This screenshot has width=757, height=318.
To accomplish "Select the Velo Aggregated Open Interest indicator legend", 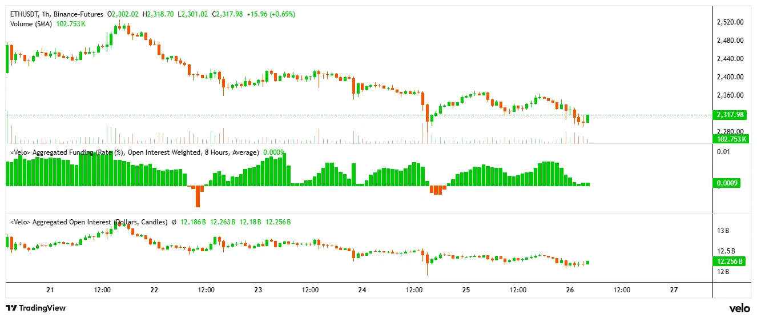I will [89, 222].
